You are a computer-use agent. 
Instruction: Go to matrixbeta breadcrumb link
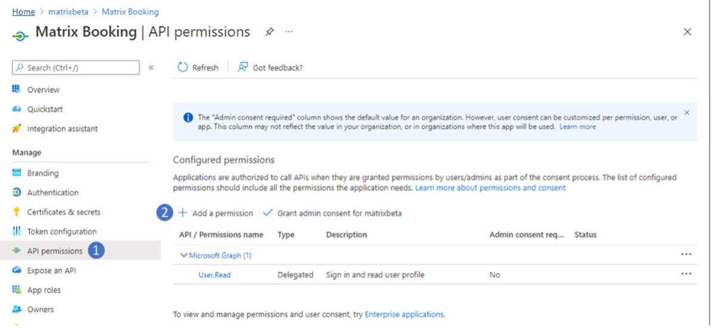[x=68, y=12]
